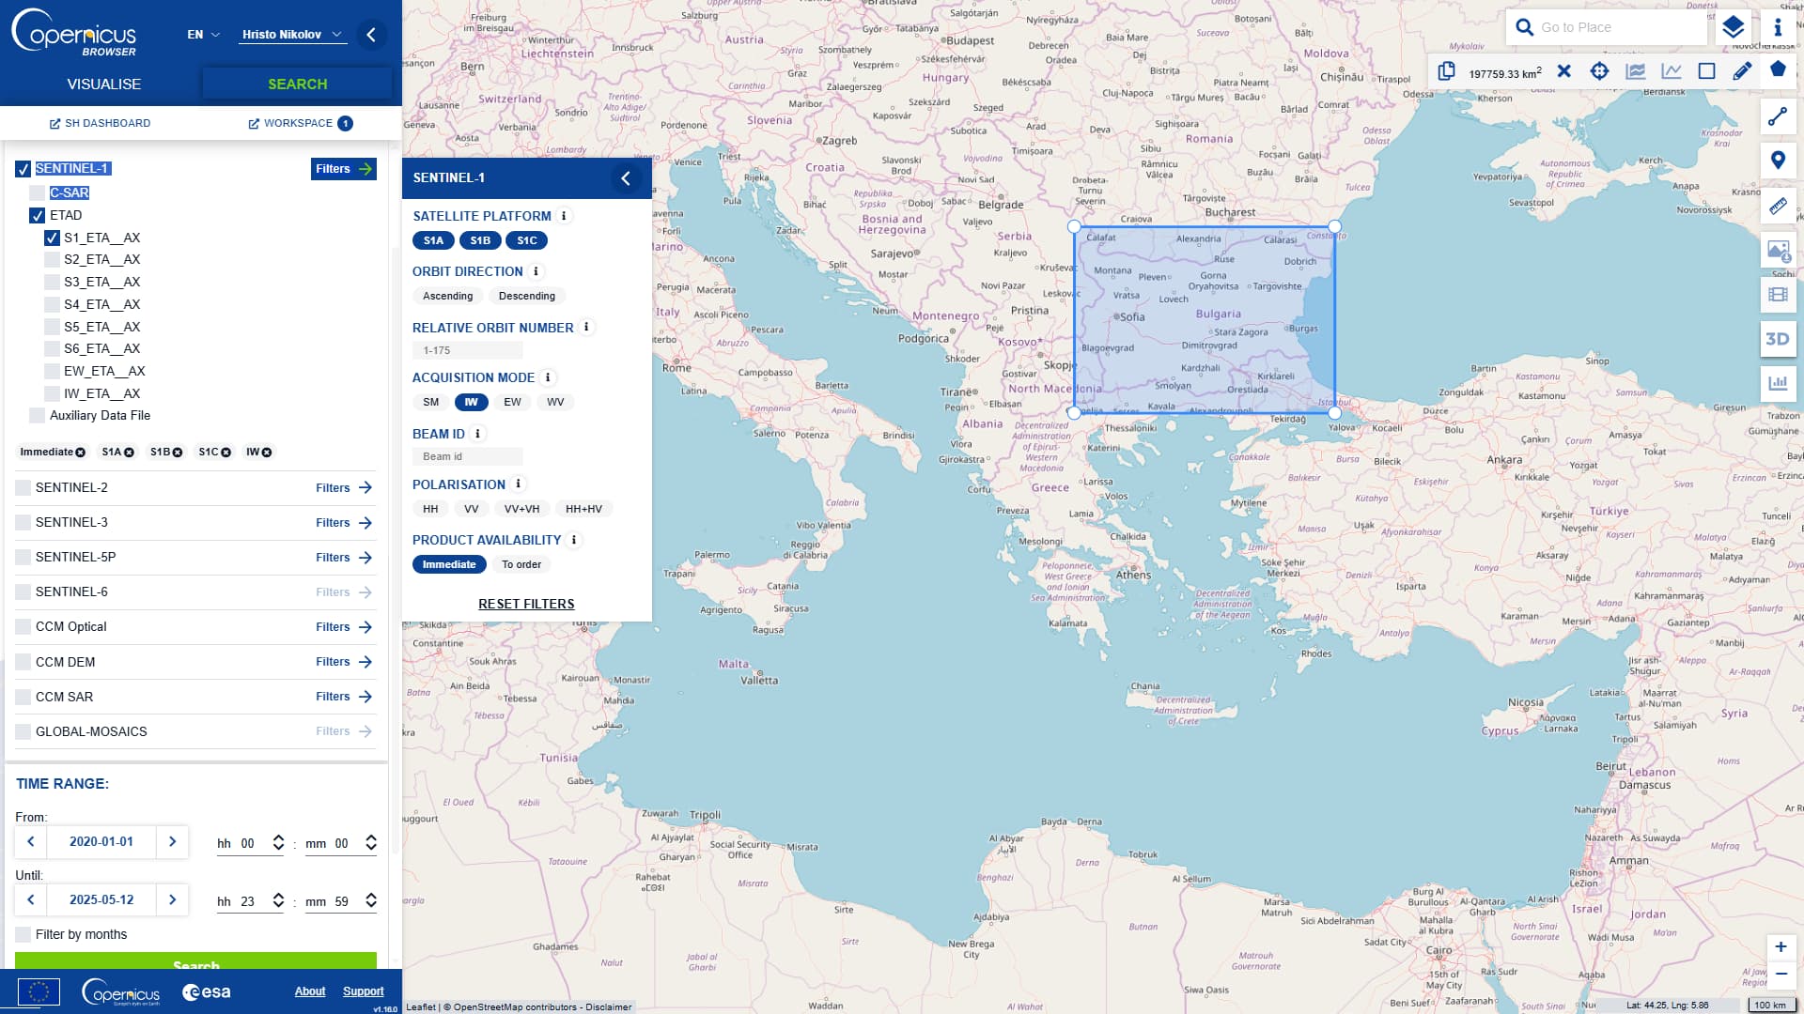Remove the Immediate filter tag
Image resolution: width=1804 pixels, height=1014 pixels.
tap(81, 453)
